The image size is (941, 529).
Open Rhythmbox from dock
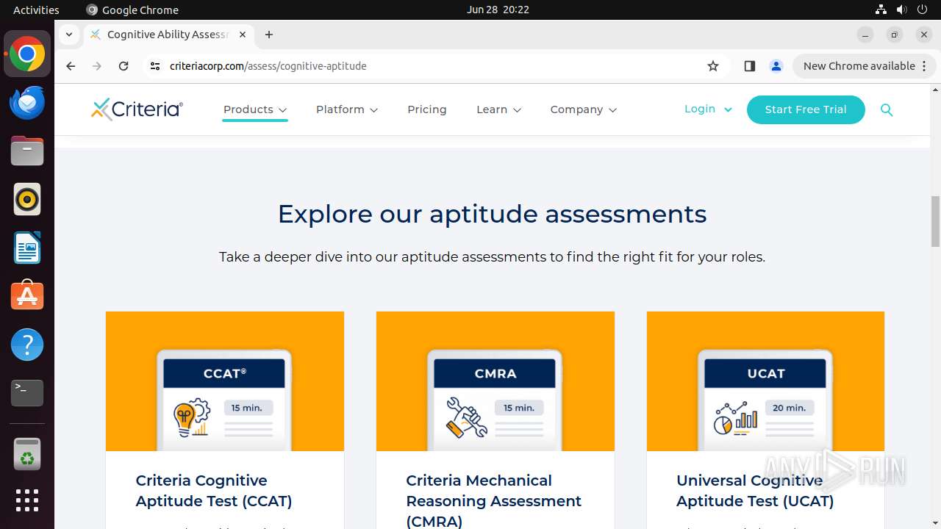tap(27, 200)
